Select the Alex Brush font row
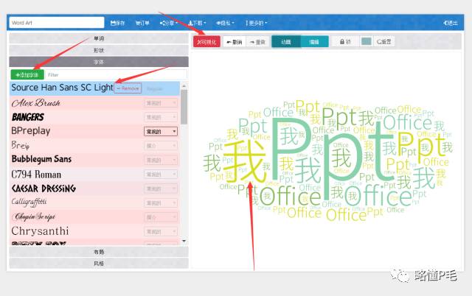The height and width of the screenshot is (296, 472). (94, 103)
